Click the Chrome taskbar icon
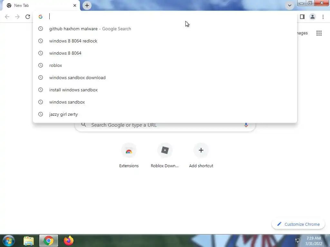The image size is (330, 247). [49, 241]
